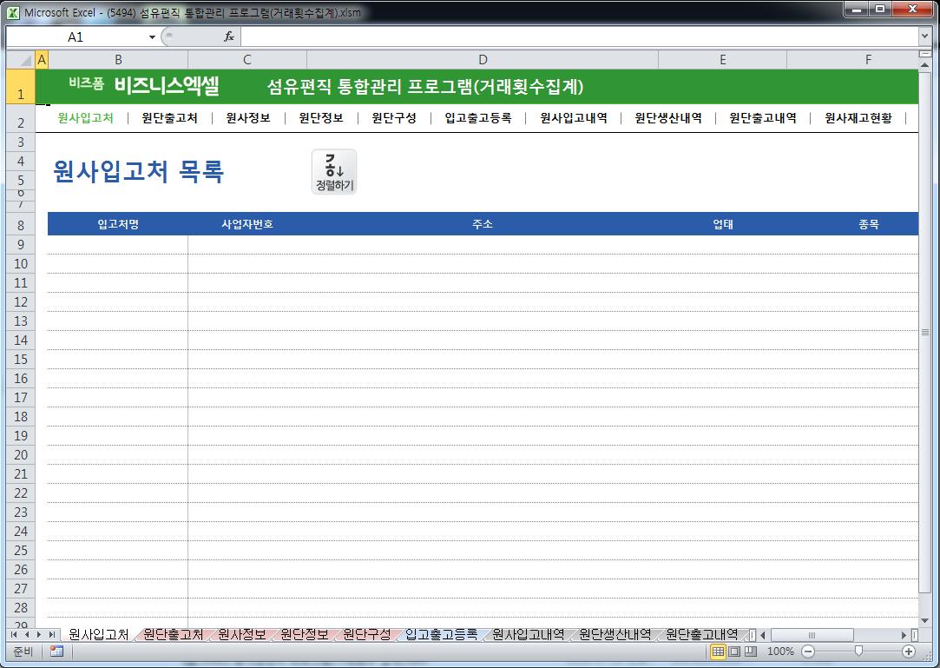Click the zoom in plus button
The width and height of the screenshot is (940, 668).
pos(909,651)
